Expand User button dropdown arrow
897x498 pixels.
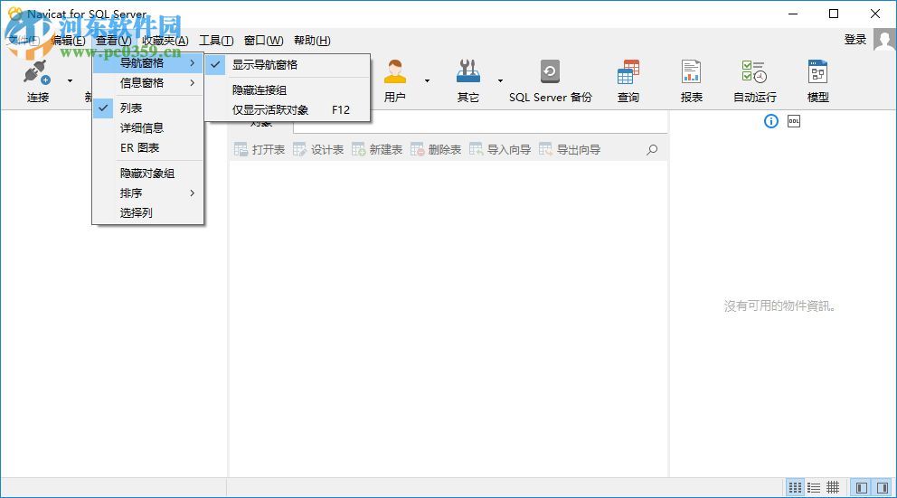(427, 80)
